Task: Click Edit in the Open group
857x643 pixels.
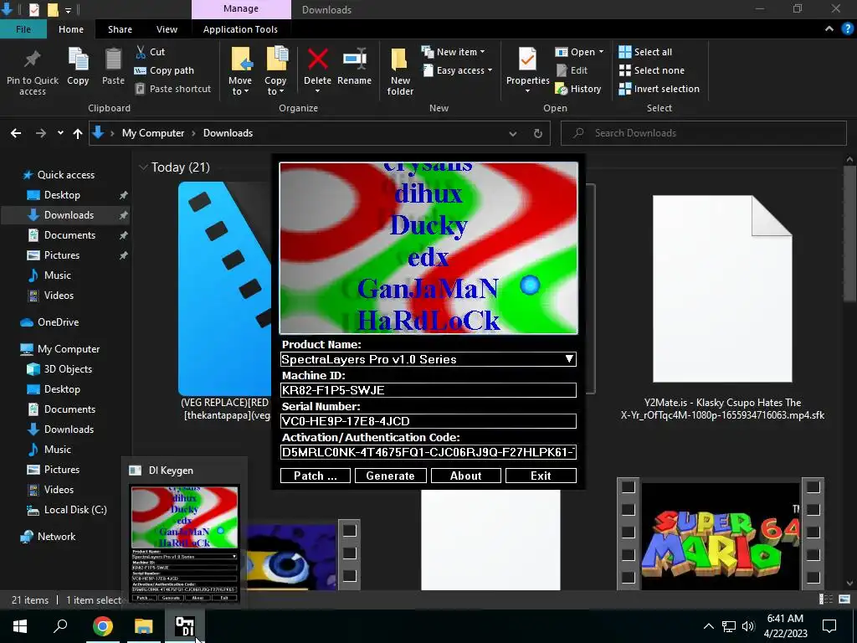Action: [x=572, y=70]
